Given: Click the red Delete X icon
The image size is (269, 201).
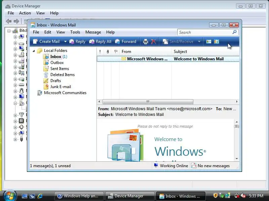Looking at the screenshot, I should pyautogui.click(x=154, y=42).
